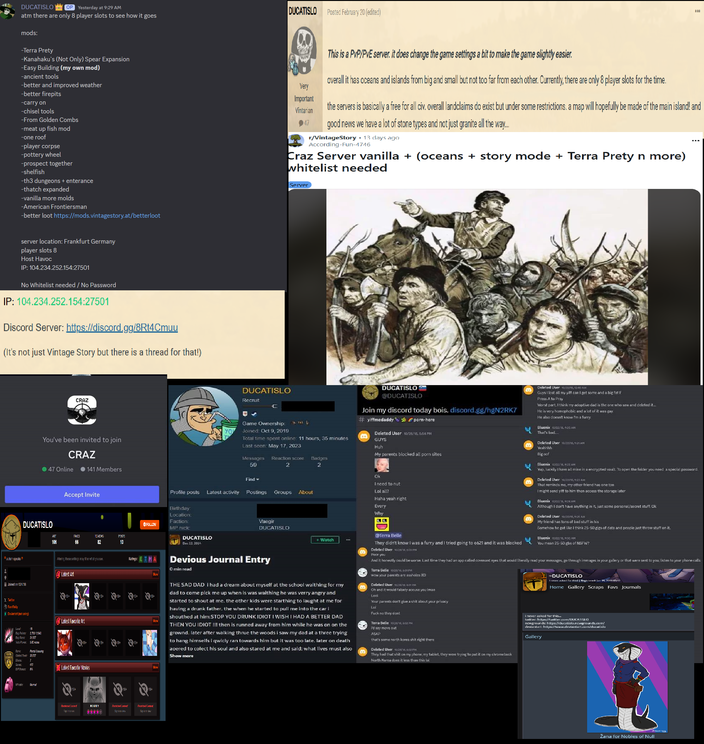Viewport: 704px width, 744px height.
Task: Click the Steam icon on the DUCATISLO profile
Action: (x=254, y=414)
